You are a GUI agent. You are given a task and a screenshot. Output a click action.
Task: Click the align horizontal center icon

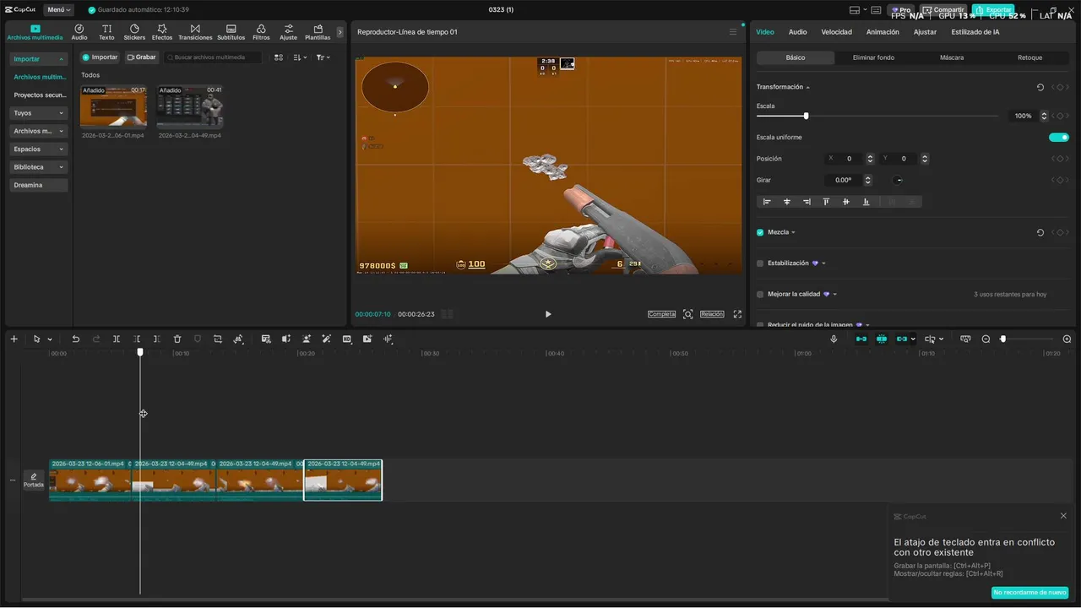[787, 202]
